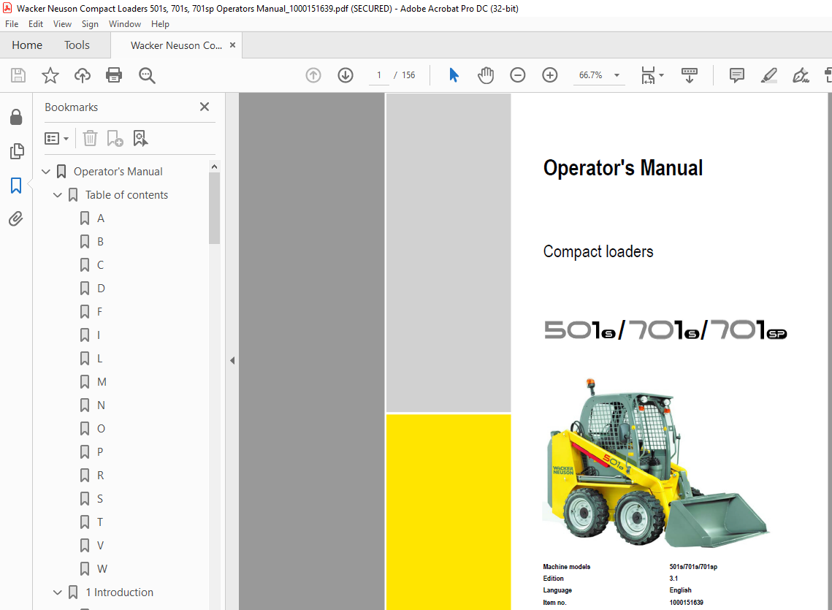Jump to bookmark P
The height and width of the screenshot is (610, 832).
pyautogui.click(x=100, y=451)
